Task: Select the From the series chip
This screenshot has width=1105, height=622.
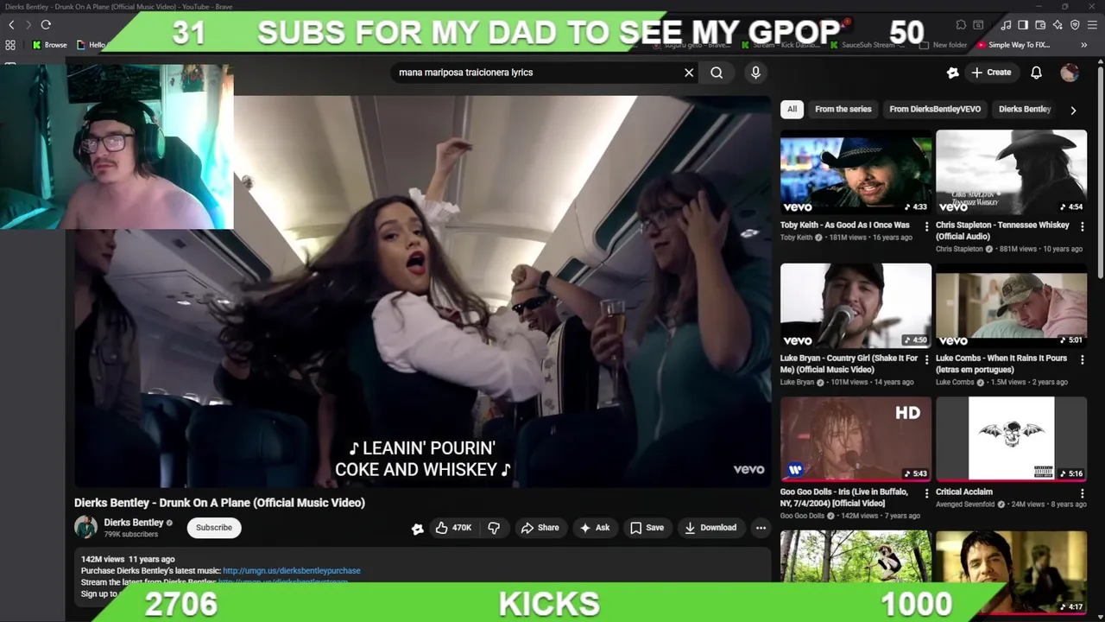Action: [843, 109]
